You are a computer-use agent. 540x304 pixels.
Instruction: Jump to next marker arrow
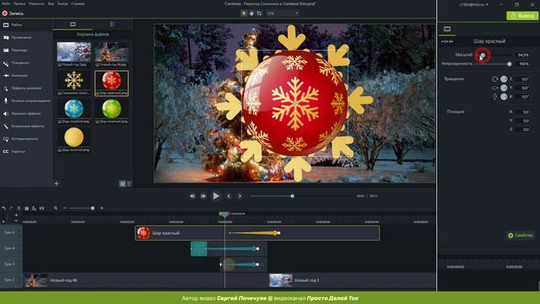tap(240, 196)
